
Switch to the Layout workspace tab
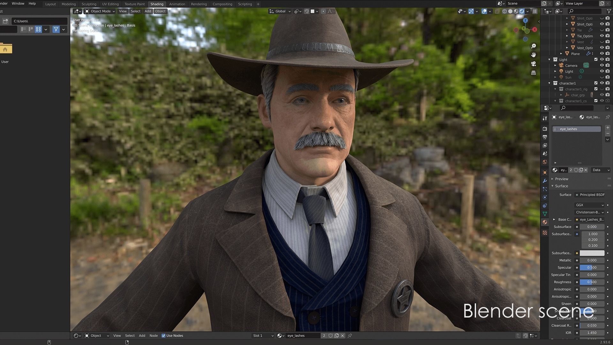coord(50,4)
